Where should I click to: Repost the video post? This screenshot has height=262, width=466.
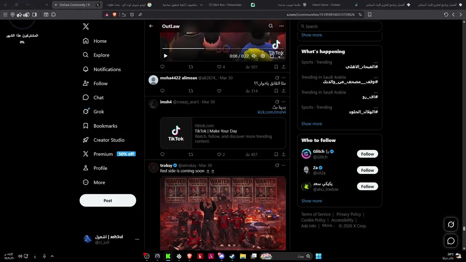click(191, 67)
